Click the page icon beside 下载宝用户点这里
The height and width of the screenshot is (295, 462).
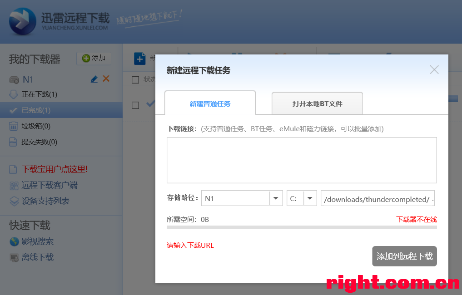(13, 170)
